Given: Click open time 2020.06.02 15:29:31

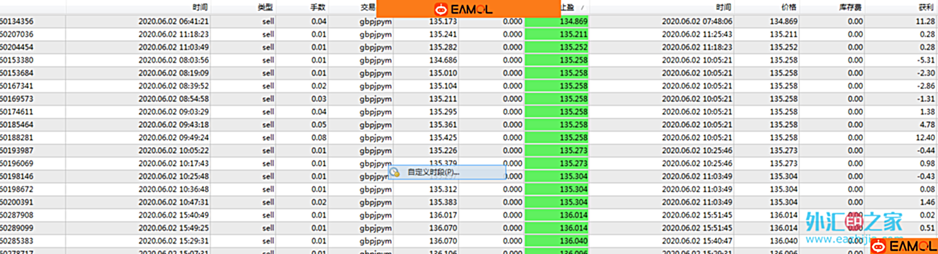Looking at the screenshot, I should [174, 240].
